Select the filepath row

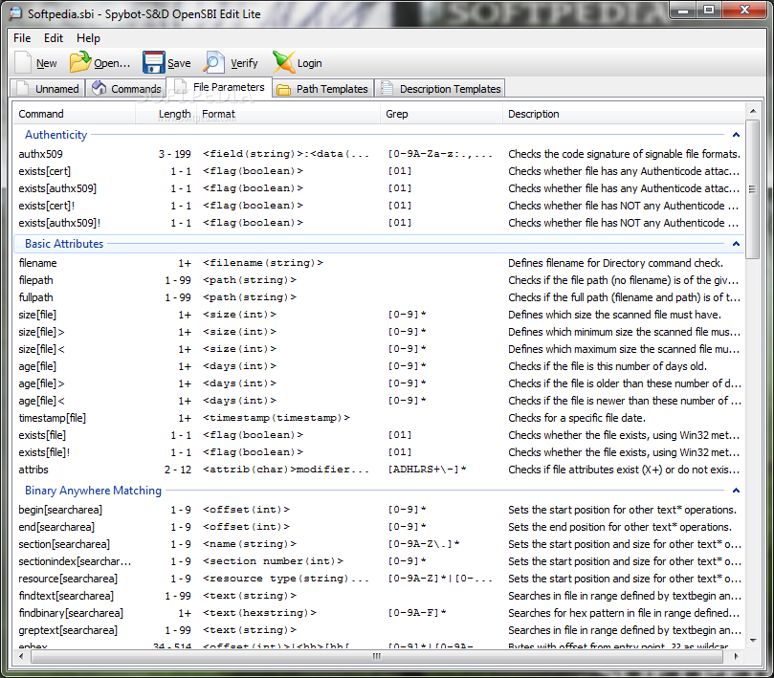[x=379, y=280]
